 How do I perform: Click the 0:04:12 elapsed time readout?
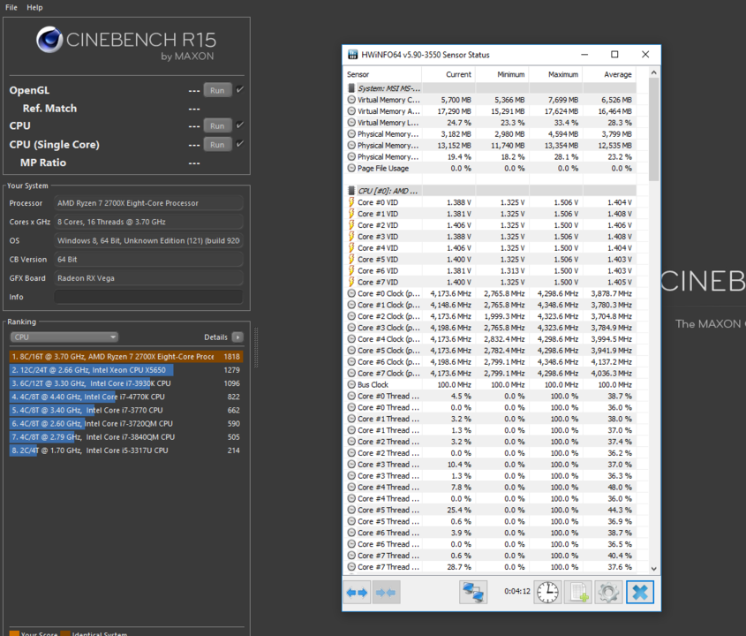pyautogui.click(x=516, y=591)
